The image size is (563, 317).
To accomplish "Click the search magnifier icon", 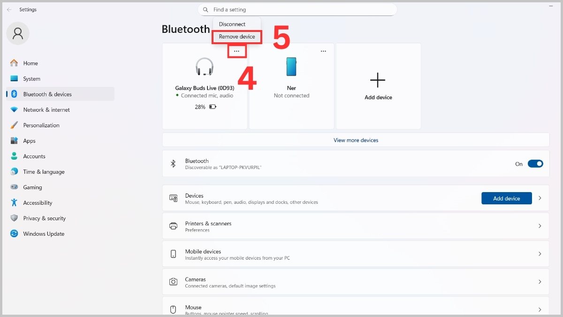I will (x=205, y=9).
